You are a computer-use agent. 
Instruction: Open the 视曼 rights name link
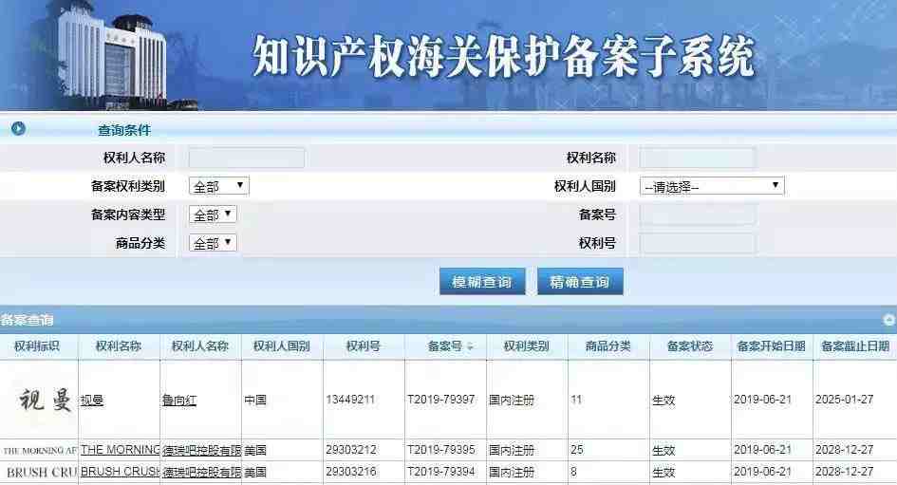pyautogui.click(x=92, y=401)
